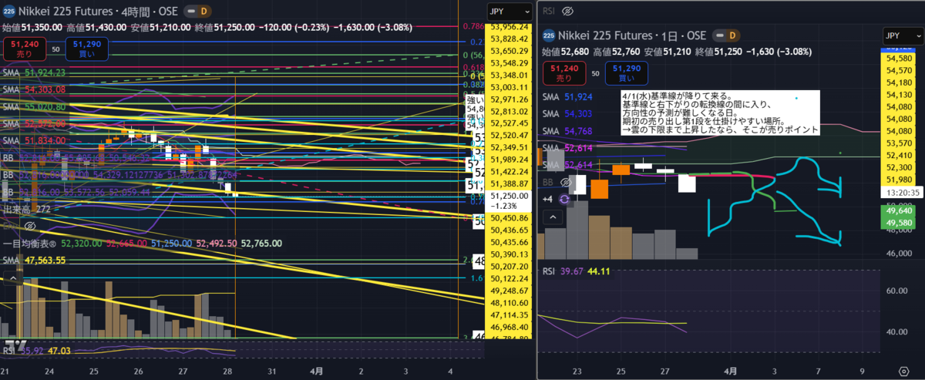
Task: Select SMA 47,563.55 legend in left chart
Action: click(x=35, y=261)
